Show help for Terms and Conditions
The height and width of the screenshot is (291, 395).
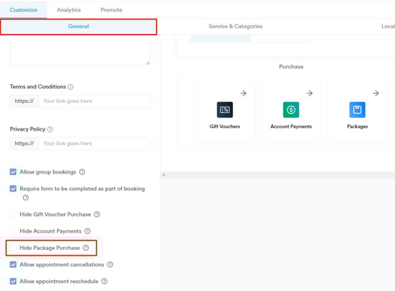pos(71,87)
